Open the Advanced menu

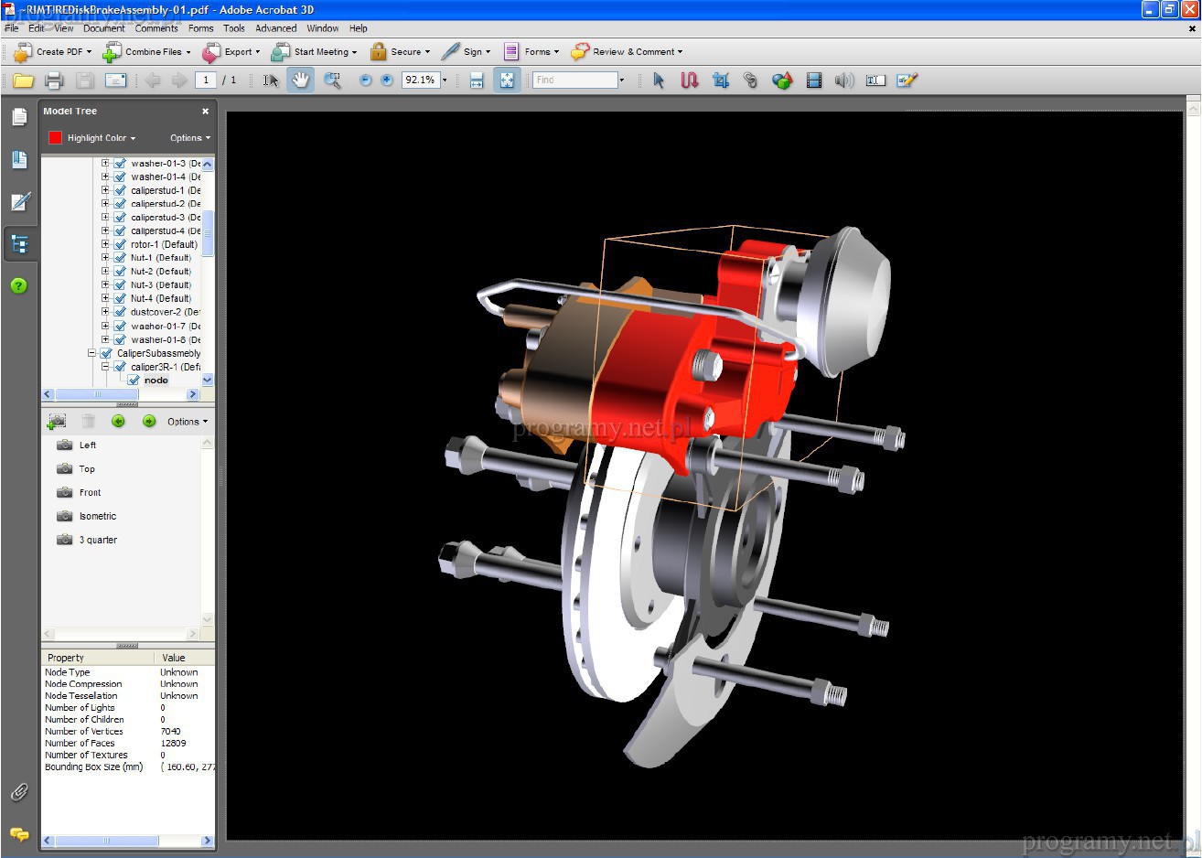pos(275,28)
